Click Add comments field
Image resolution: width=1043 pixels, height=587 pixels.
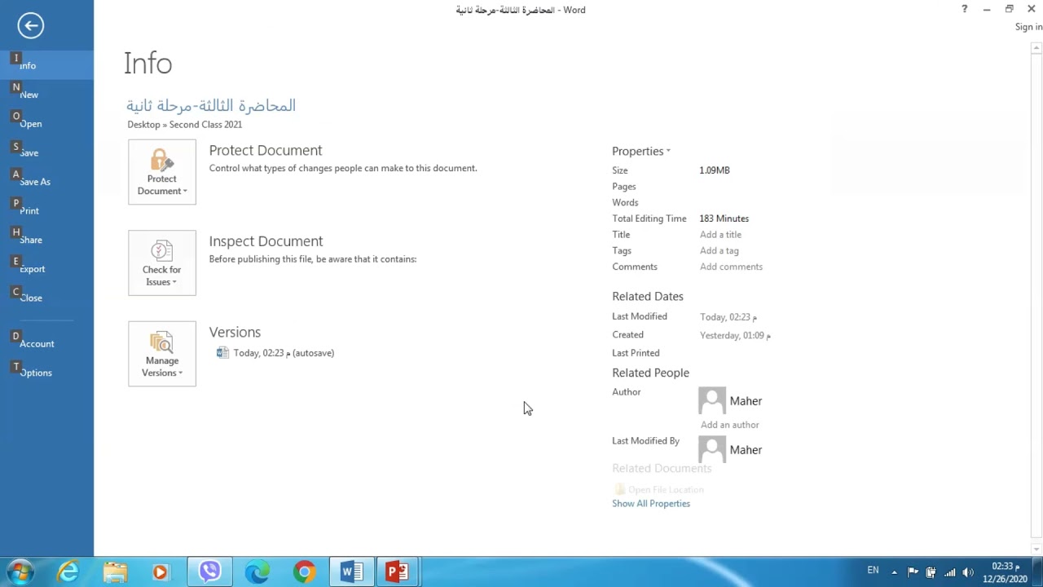coord(731,267)
